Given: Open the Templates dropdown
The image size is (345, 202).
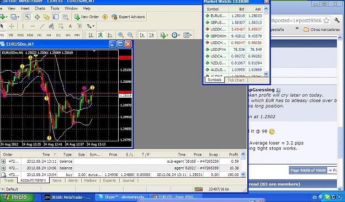Looking at the screenshot, I should pos(188,35).
